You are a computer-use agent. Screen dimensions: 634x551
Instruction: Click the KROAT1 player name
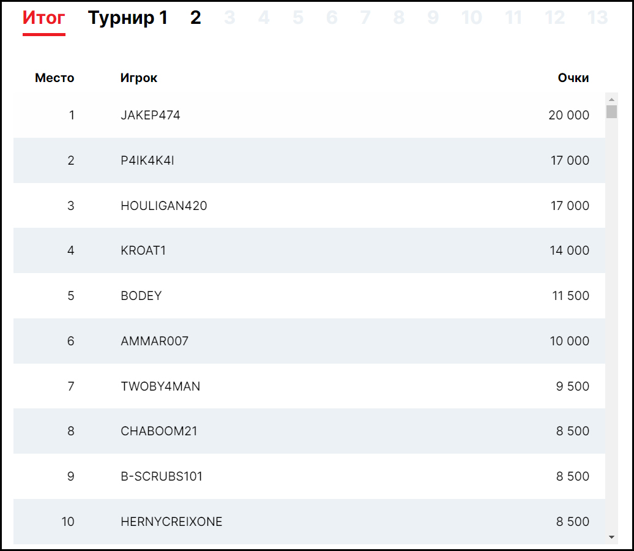pyautogui.click(x=143, y=250)
